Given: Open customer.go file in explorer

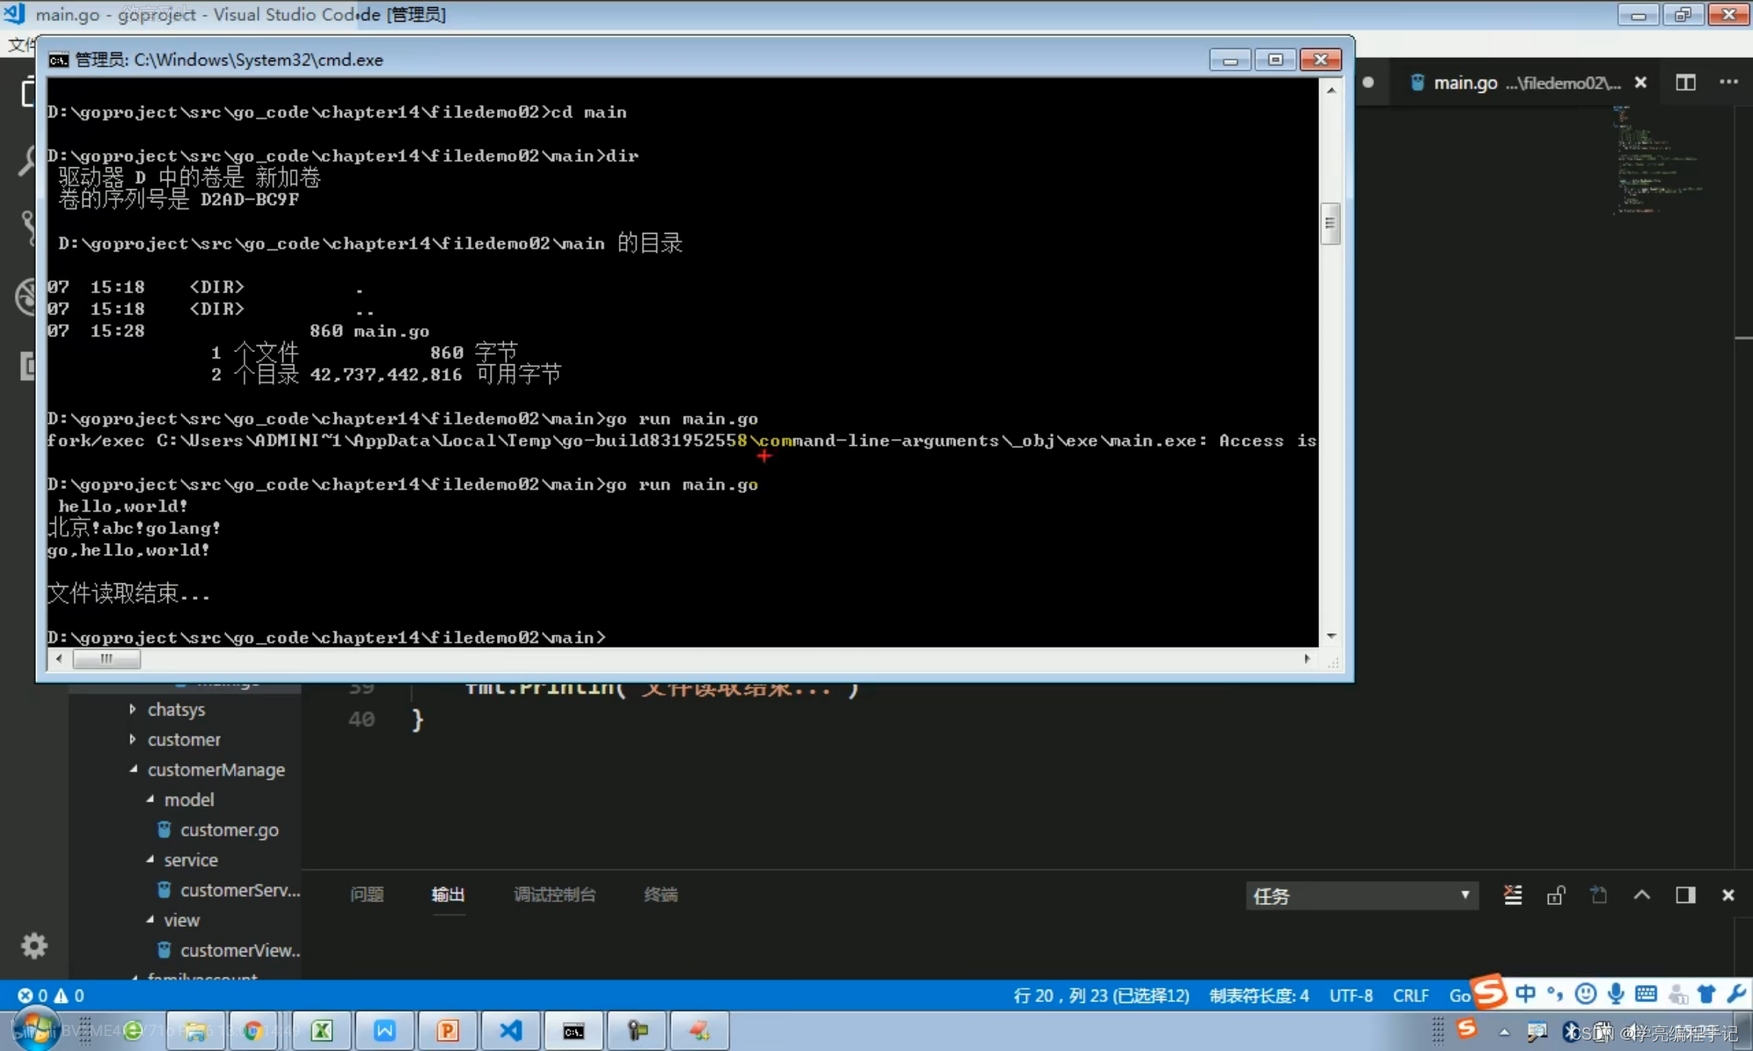Looking at the screenshot, I should (x=229, y=829).
